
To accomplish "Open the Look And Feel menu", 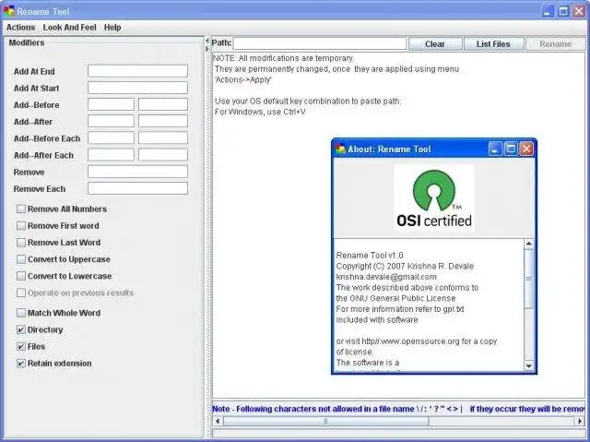I will click(70, 28).
